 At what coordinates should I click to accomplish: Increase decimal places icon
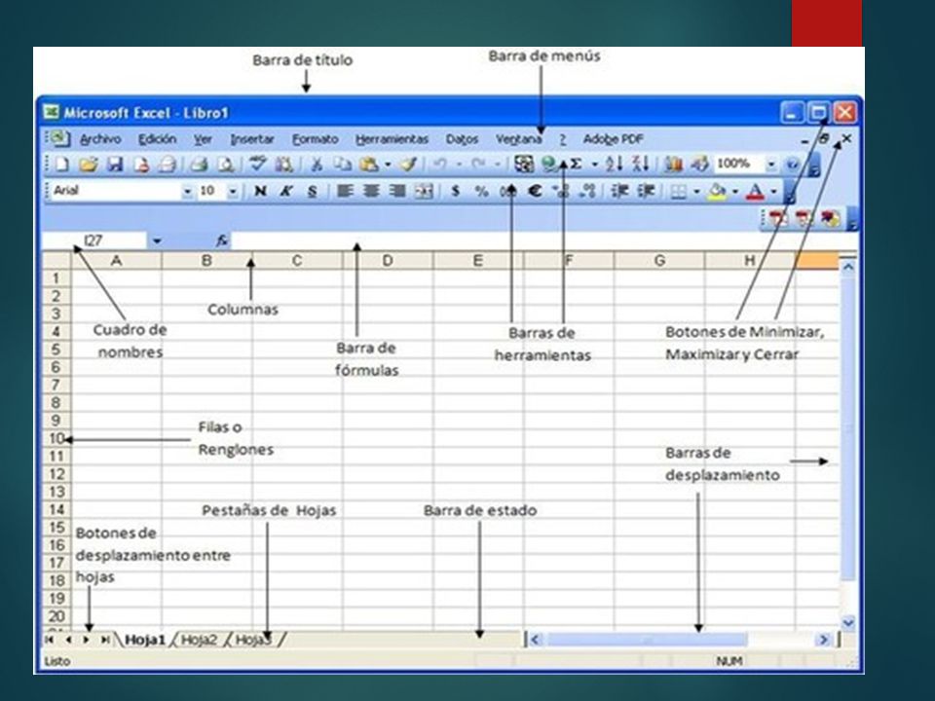[561, 191]
